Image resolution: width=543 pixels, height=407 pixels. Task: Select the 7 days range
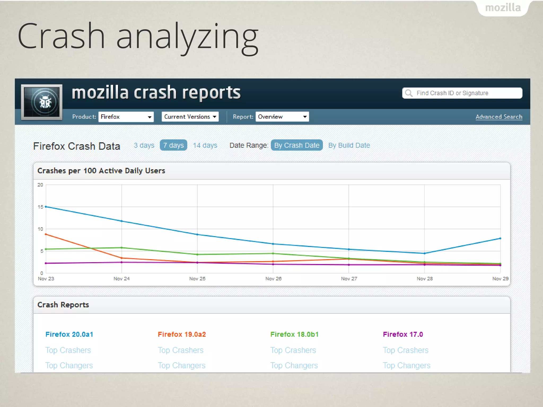[173, 145]
